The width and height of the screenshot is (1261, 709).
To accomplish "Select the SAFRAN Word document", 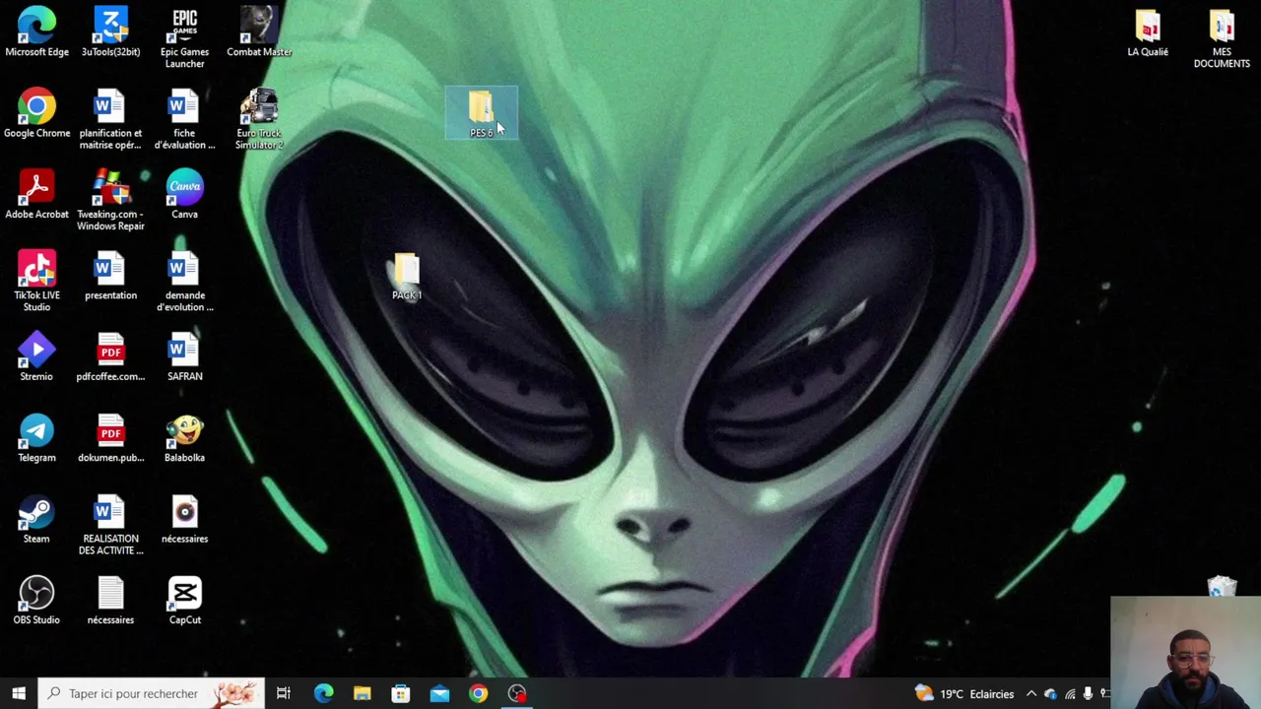I will point(184,356).
